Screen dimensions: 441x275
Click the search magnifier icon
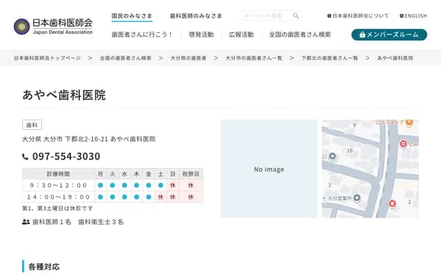coord(296,15)
